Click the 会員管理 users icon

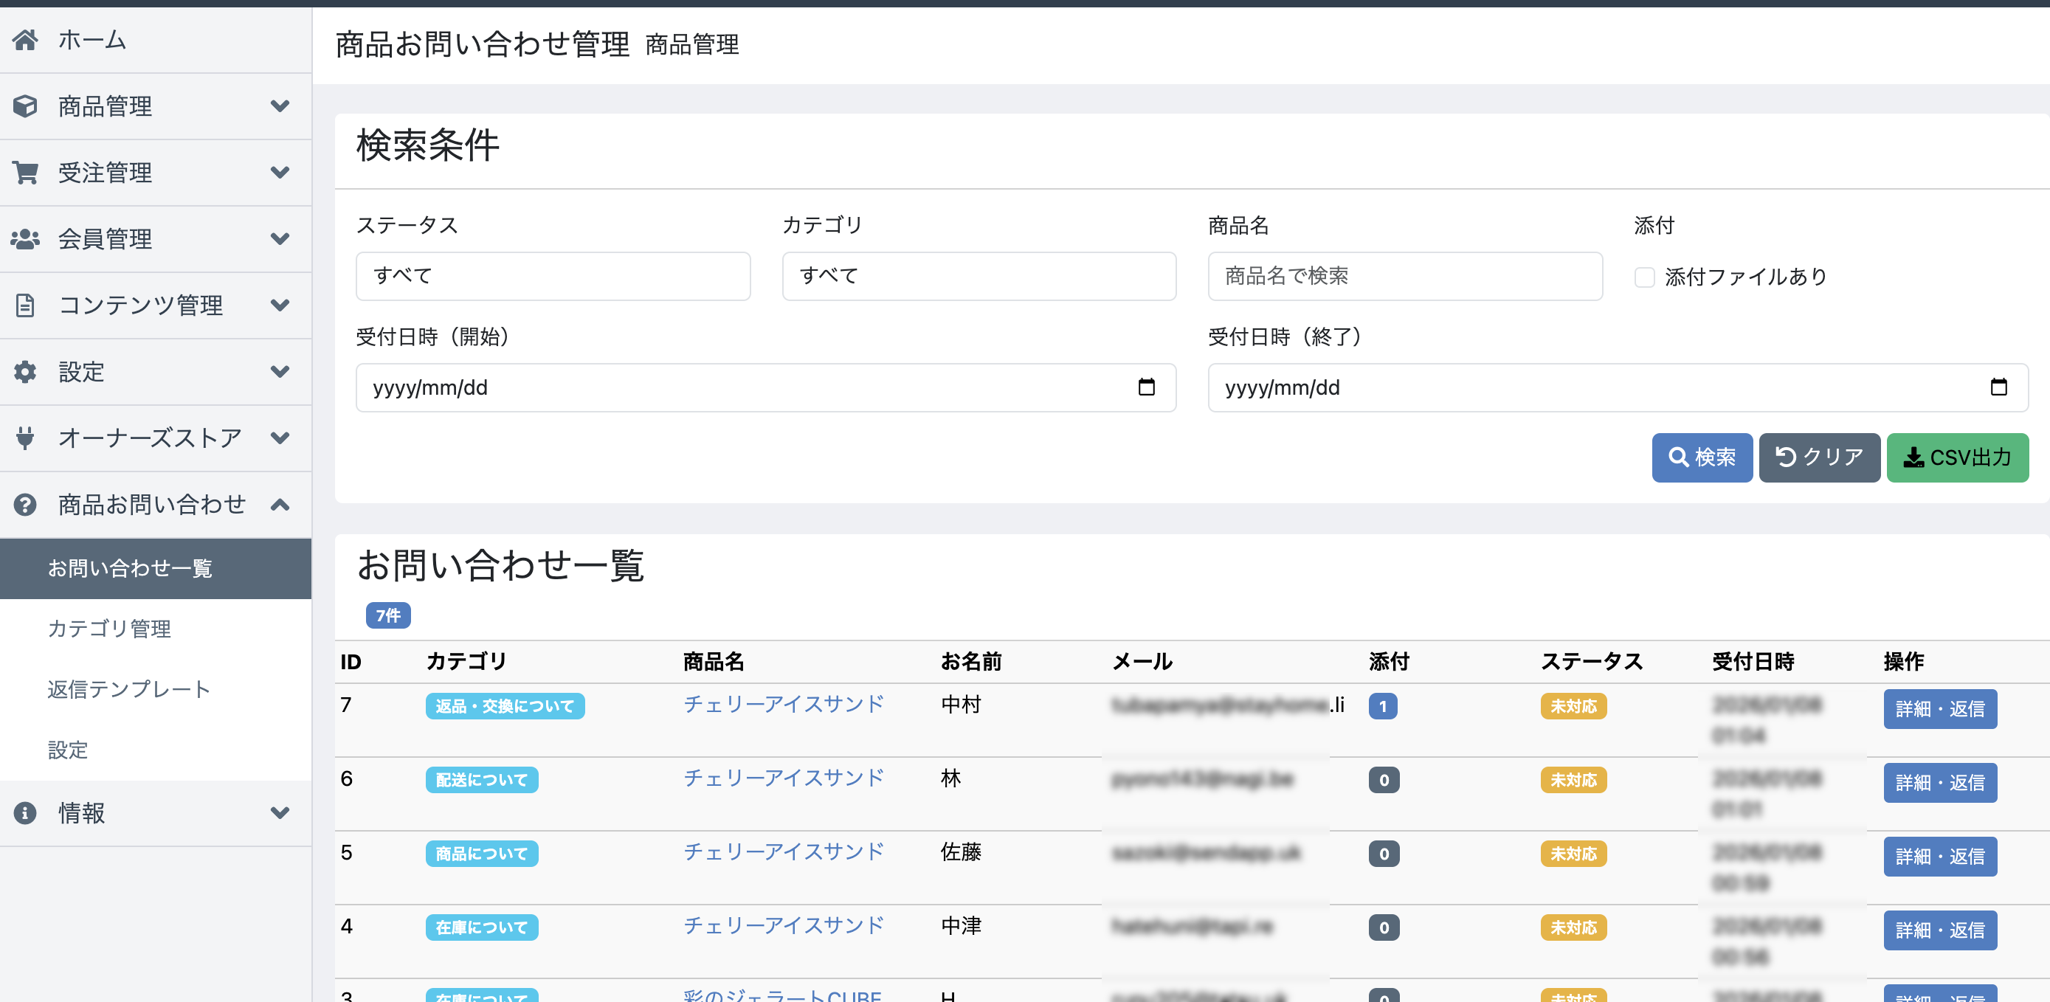pos(24,239)
